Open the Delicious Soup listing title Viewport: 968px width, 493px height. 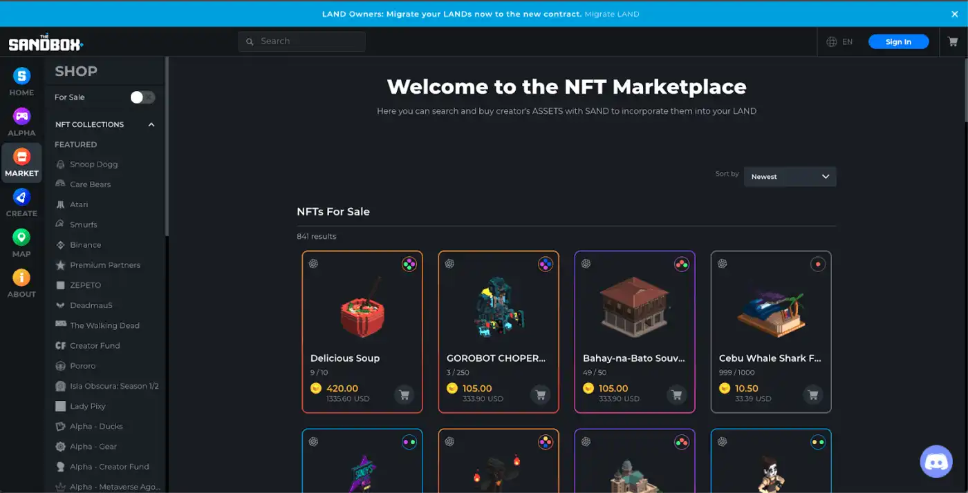coord(345,358)
